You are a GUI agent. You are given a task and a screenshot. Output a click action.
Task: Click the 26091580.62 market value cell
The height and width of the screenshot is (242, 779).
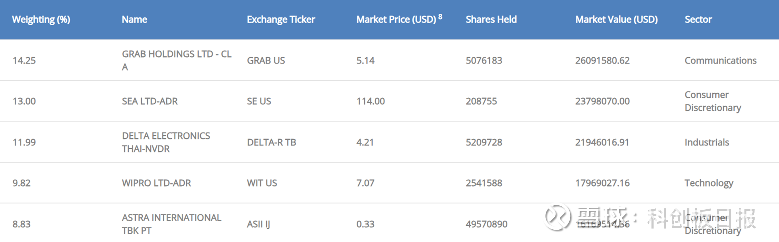click(x=602, y=60)
